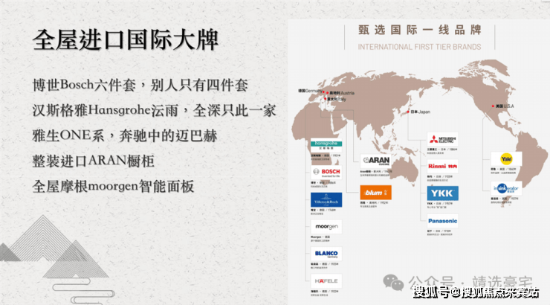Click the InSinkErator logo
550x305 pixels.
point(506,188)
